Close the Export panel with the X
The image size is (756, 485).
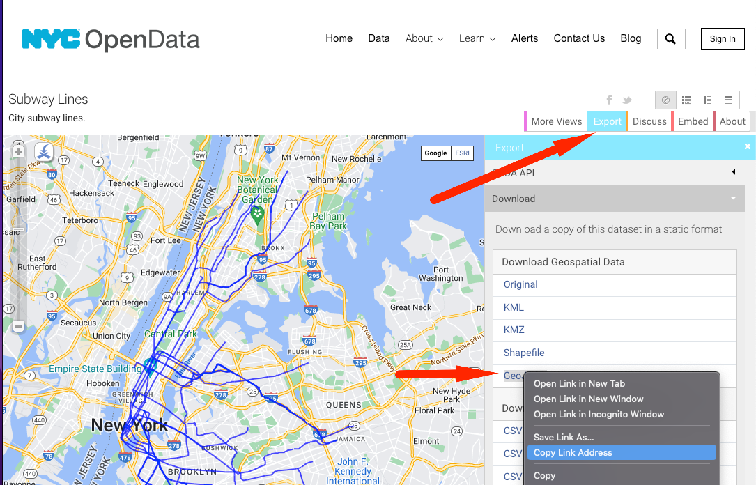click(x=748, y=146)
